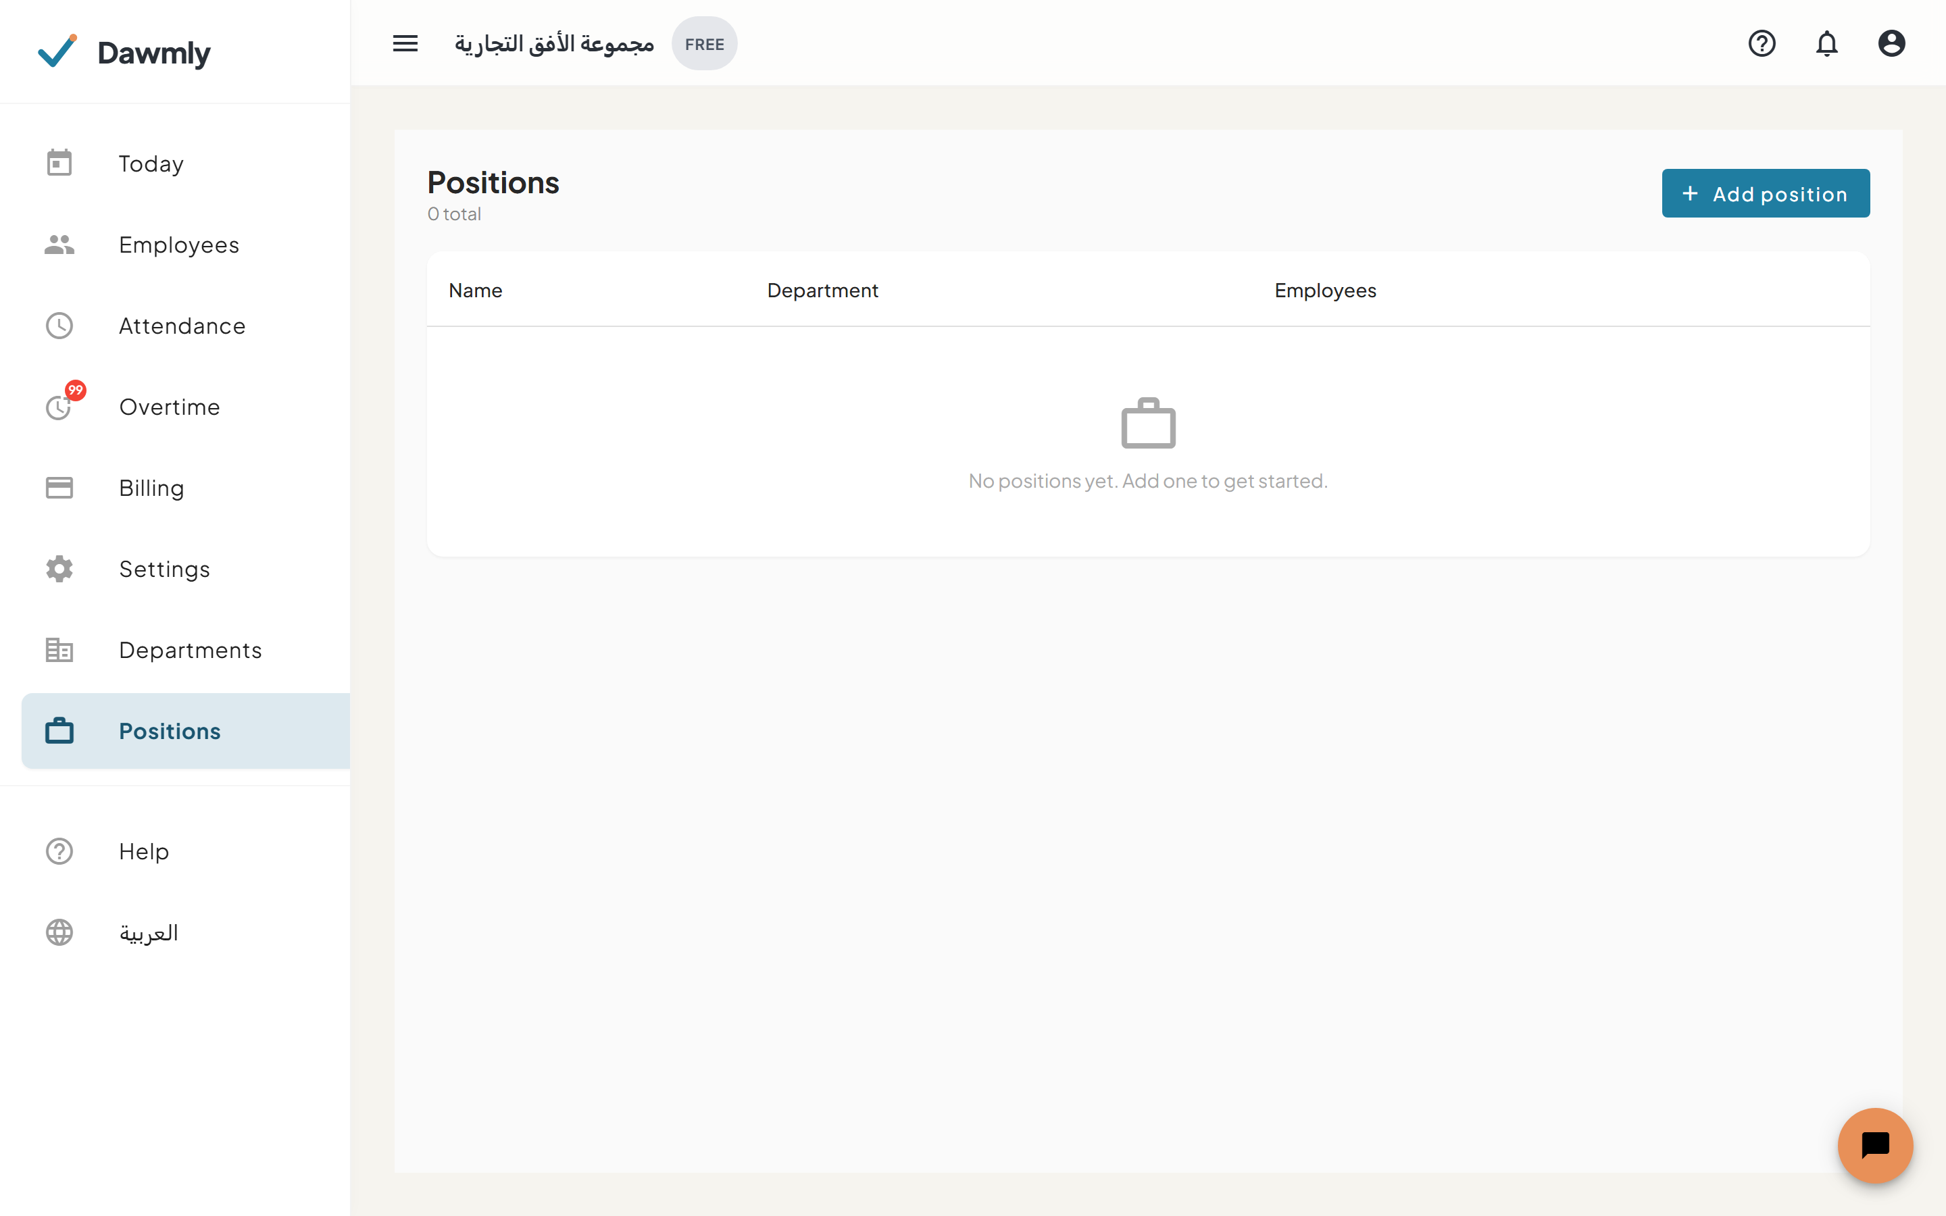Click the globe language icon
This screenshot has width=1946, height=1216.
[59, 932]
